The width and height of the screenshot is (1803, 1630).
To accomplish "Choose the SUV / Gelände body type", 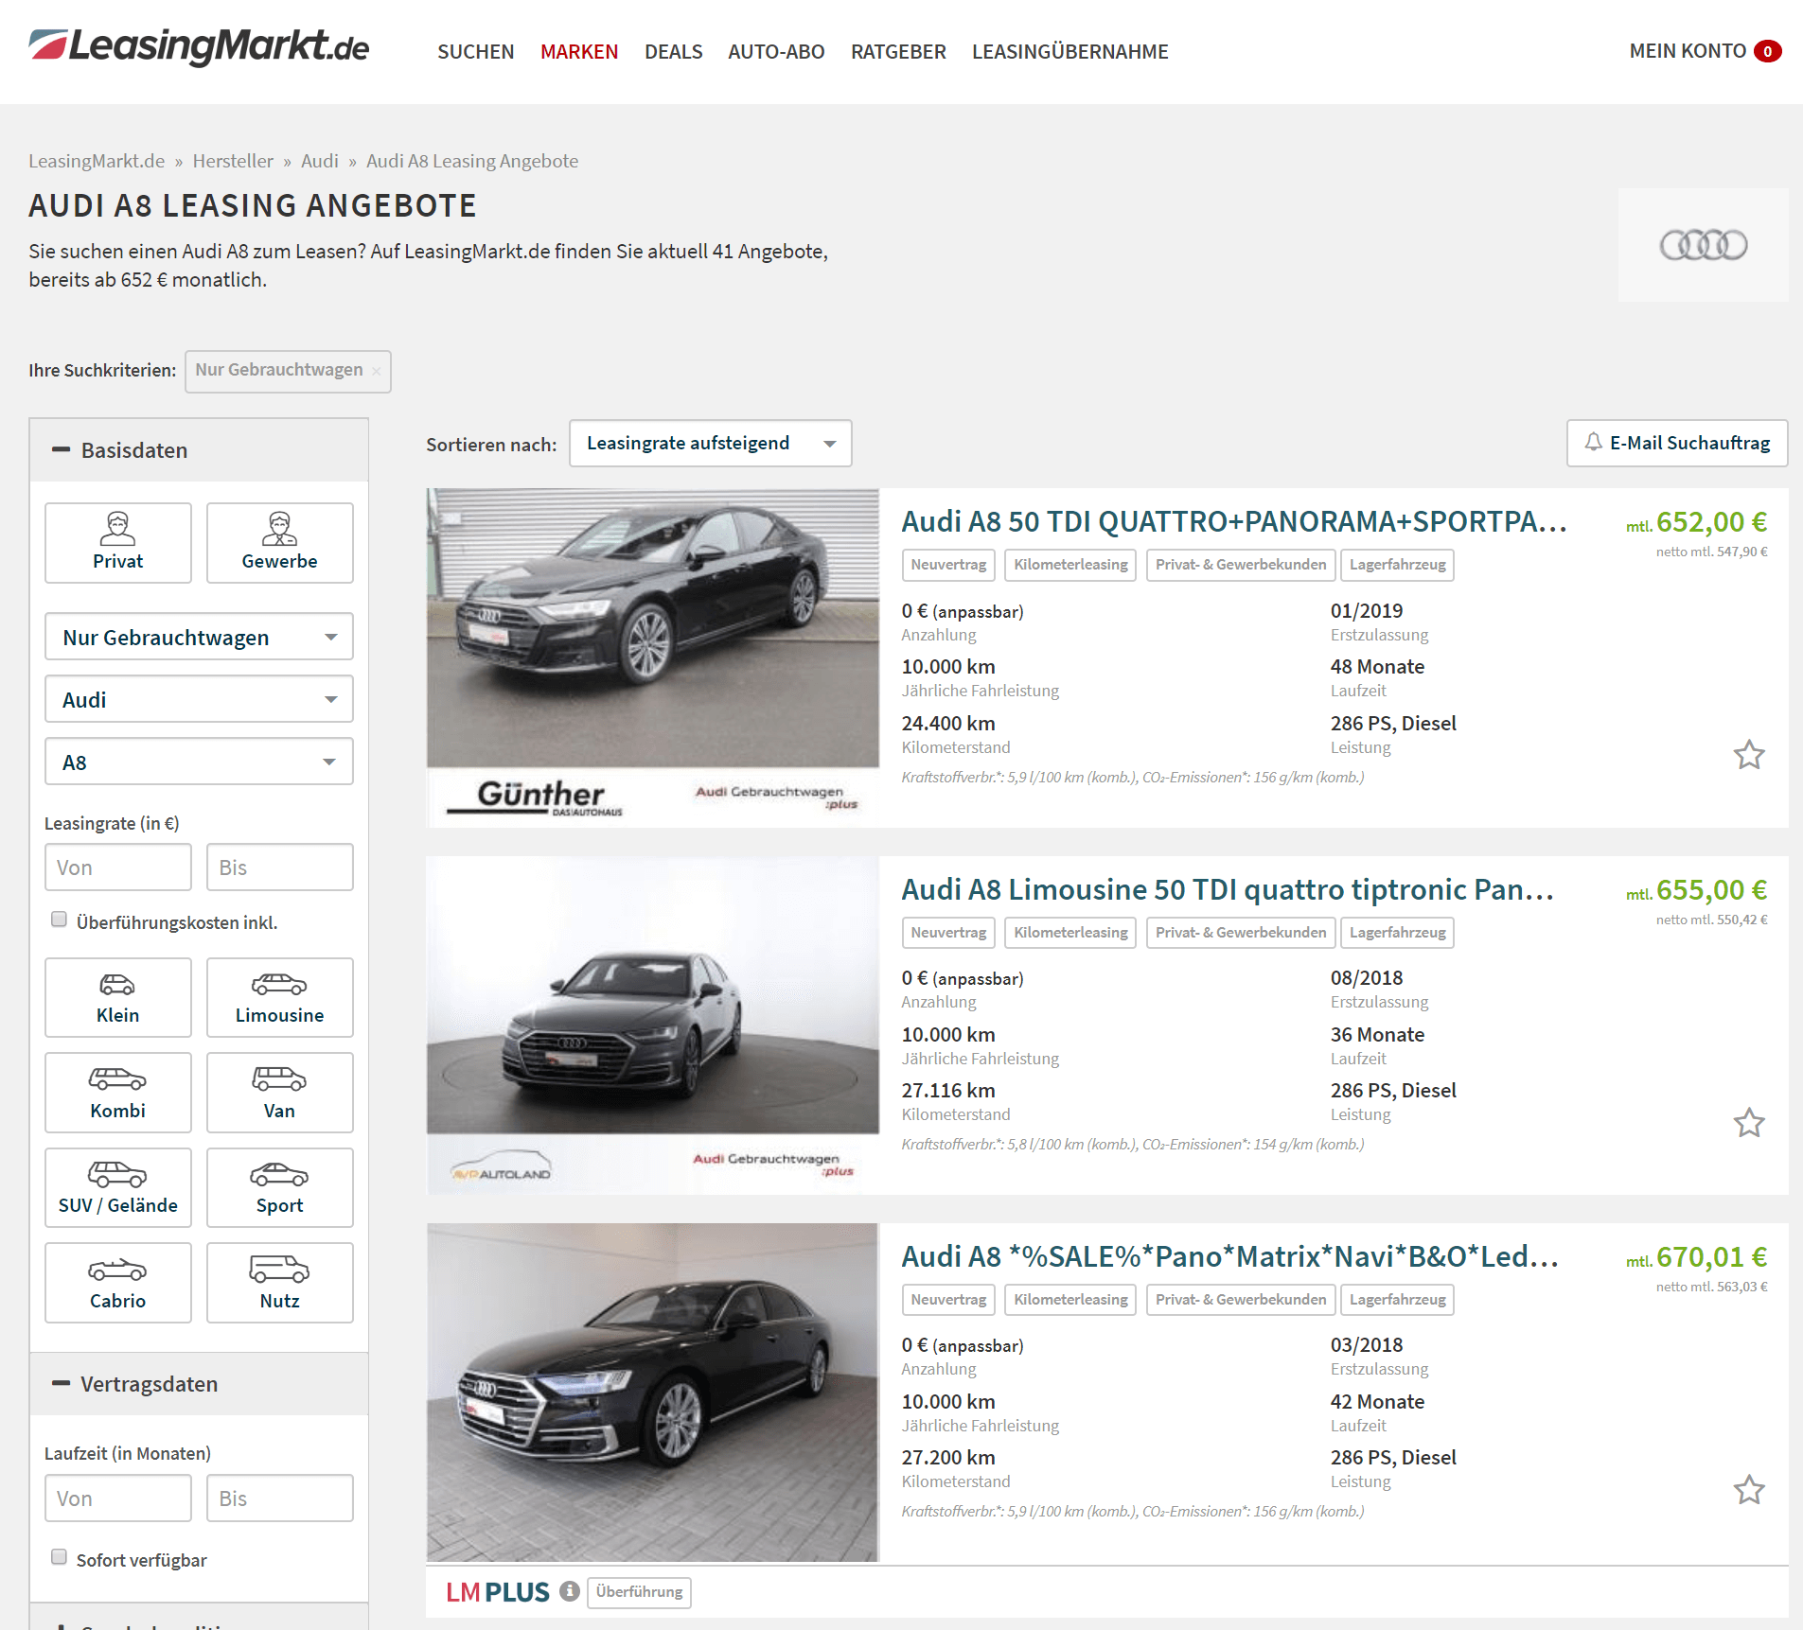I will pos(118,1187).
